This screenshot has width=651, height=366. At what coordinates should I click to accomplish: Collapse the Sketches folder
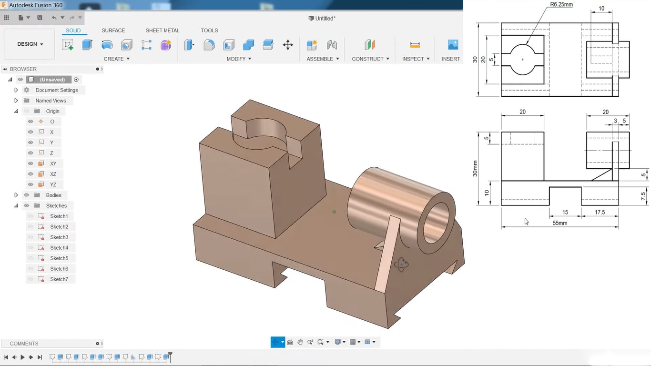tap(16, 205)
